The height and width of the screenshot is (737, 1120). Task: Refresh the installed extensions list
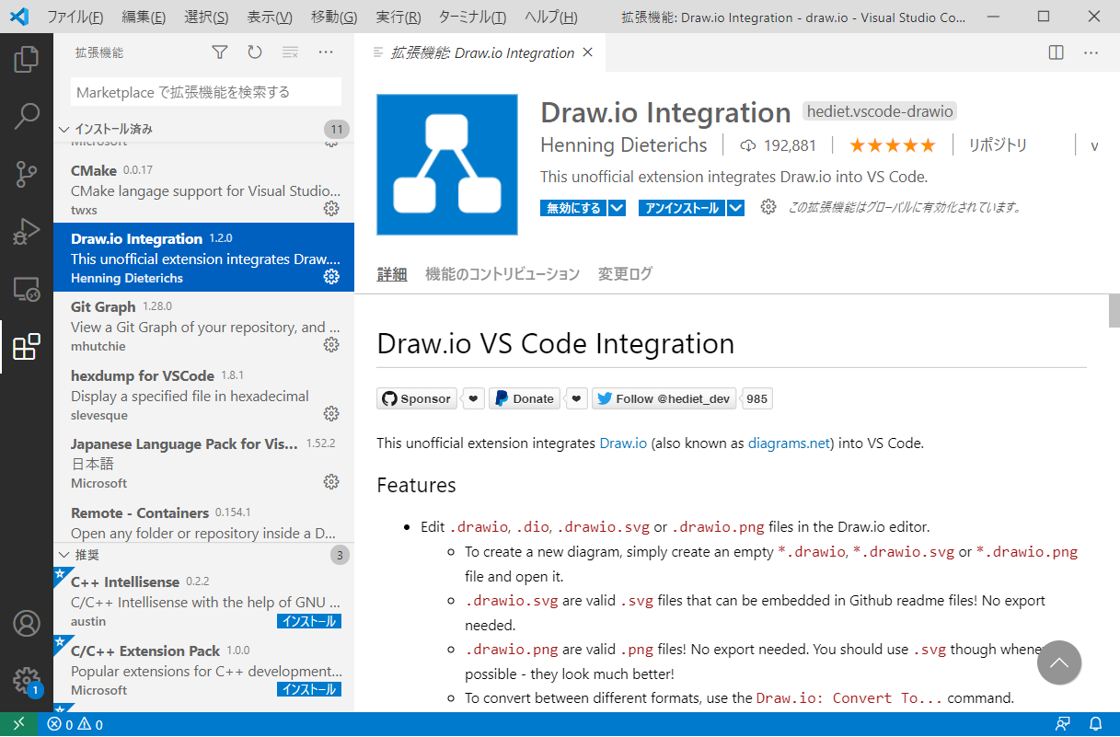click(x=255, y=52)
